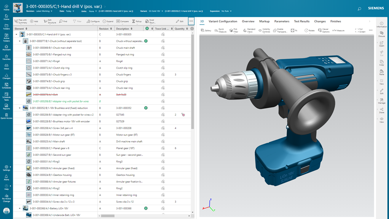The image size is (389, 219).
Task: Switch to the Changes tab
Action: pyautogui.click(x=320, y=21)
